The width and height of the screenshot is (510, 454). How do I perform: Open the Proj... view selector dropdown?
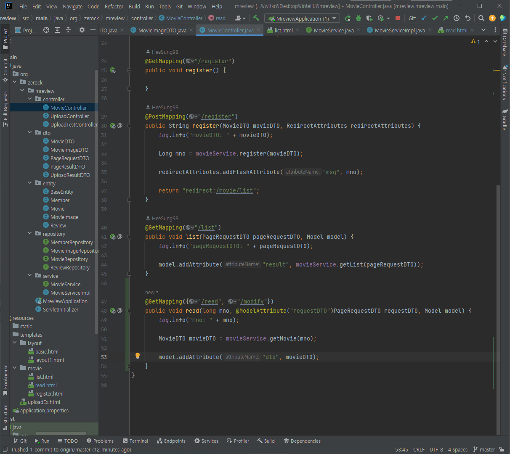(x=25, y=30)
